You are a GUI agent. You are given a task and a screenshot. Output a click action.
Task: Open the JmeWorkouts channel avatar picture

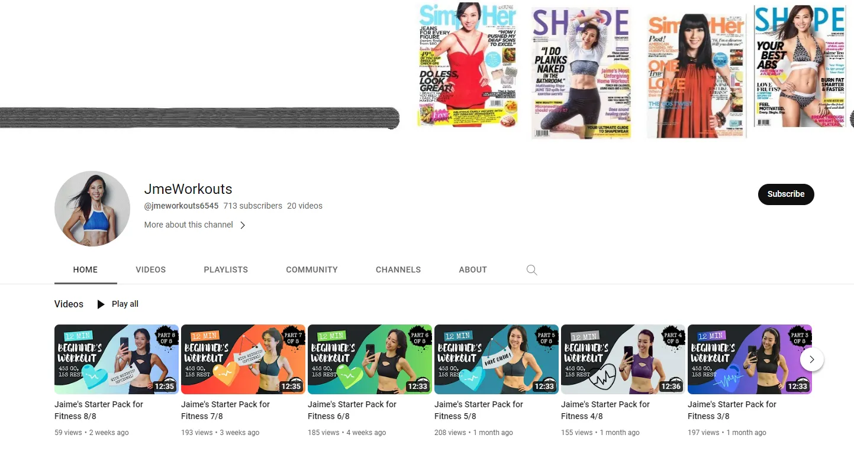coord(92,209)
